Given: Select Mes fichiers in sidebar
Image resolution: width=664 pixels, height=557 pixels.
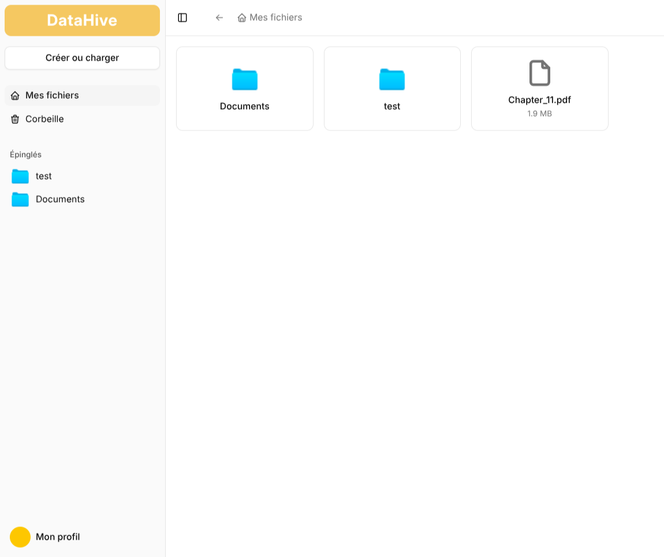Looking at the screenshot, I should 82,96.
